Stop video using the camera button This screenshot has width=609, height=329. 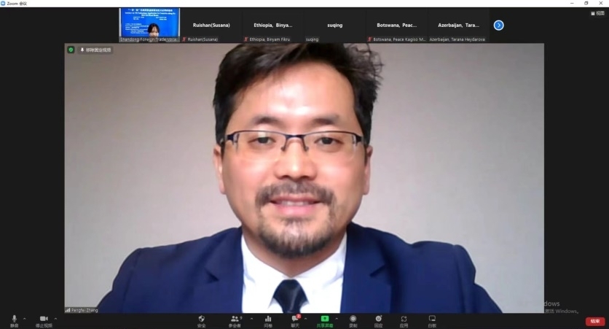click(44, 320)
